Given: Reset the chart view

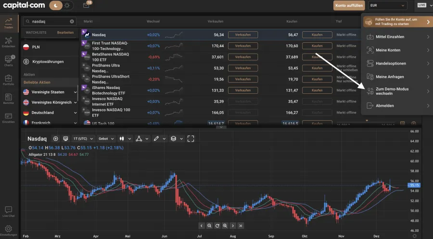Looking at the screenshot, I should [217, 226].
